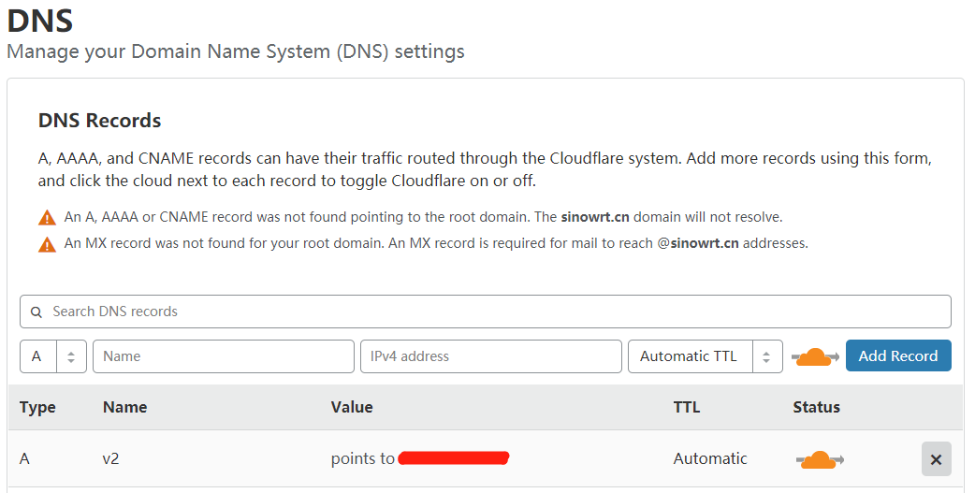Click the IPv4 address input field
The height and width of the screenshot is (493, 975).
point(490,356)
